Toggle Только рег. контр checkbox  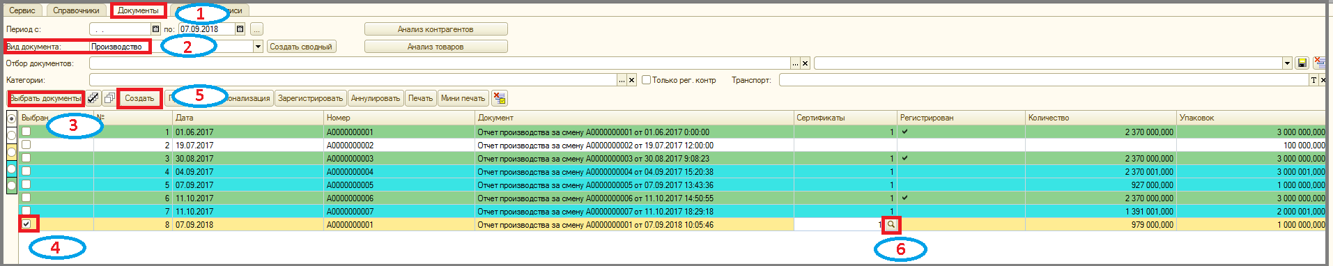646,80
